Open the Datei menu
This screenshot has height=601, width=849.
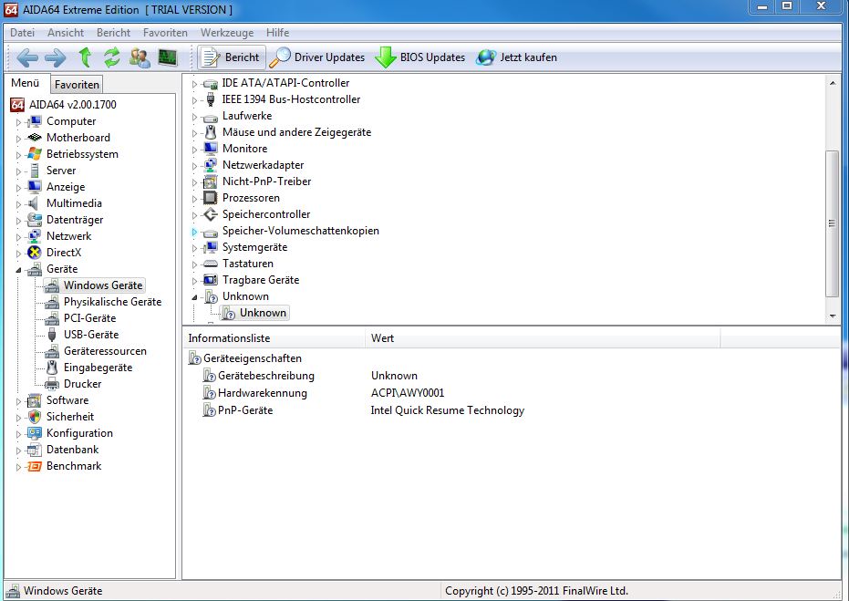tap(22, 33)
